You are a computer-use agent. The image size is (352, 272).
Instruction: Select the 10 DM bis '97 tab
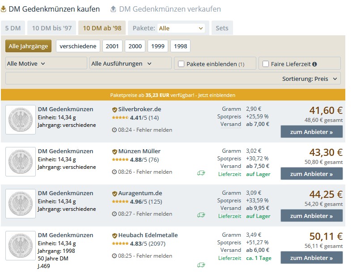click(52, 28)
